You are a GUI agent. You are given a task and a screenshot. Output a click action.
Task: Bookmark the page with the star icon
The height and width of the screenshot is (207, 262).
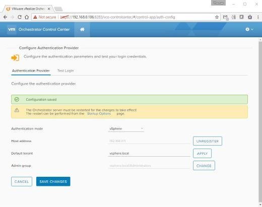coord(217,17)
